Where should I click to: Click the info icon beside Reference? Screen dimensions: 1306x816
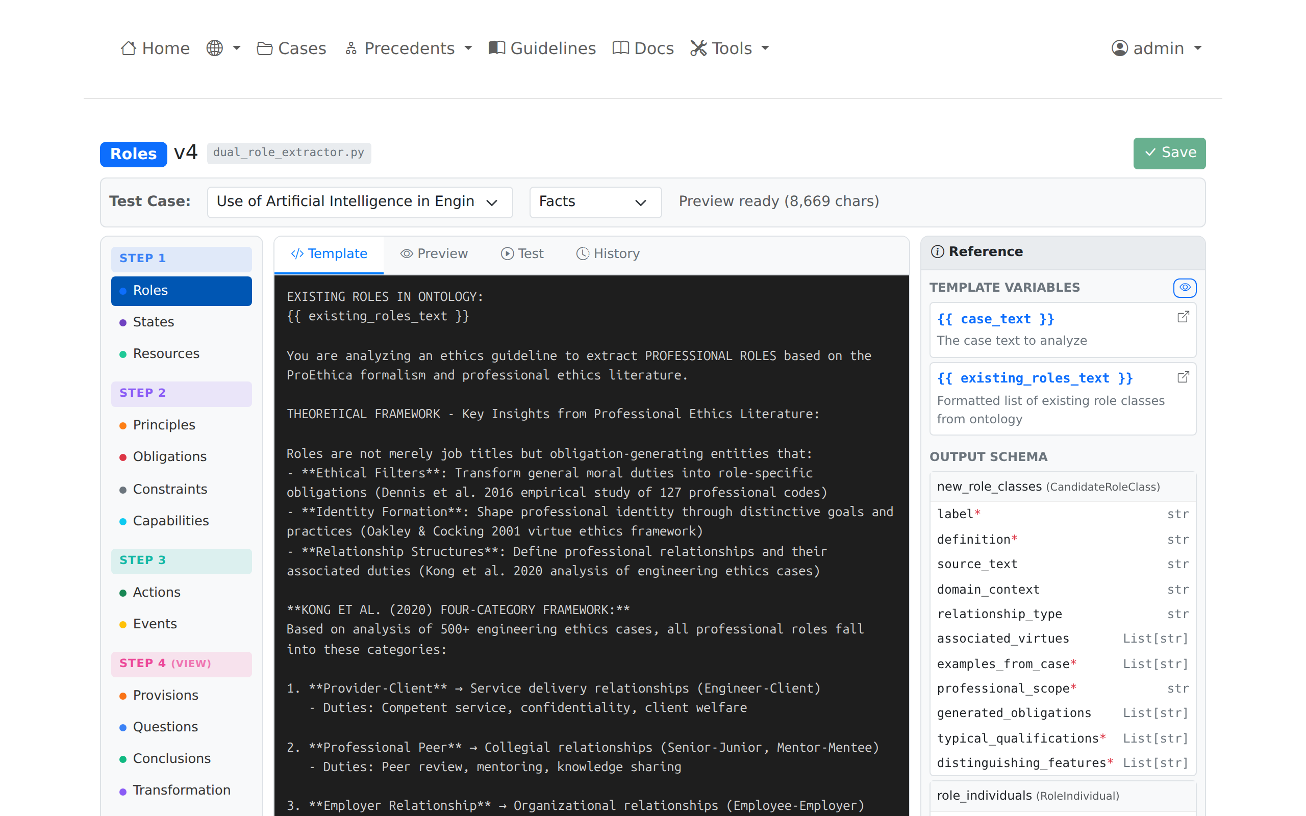click(x=937, y=251)
